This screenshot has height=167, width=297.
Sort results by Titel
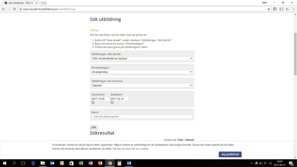point(180,140)
